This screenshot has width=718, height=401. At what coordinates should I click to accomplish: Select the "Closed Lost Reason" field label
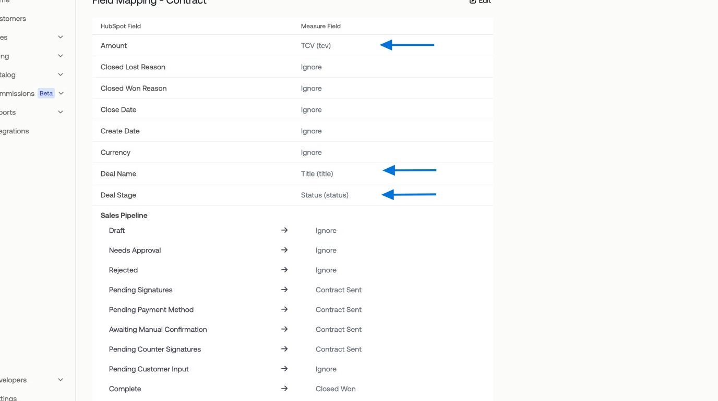pos(133,67)
